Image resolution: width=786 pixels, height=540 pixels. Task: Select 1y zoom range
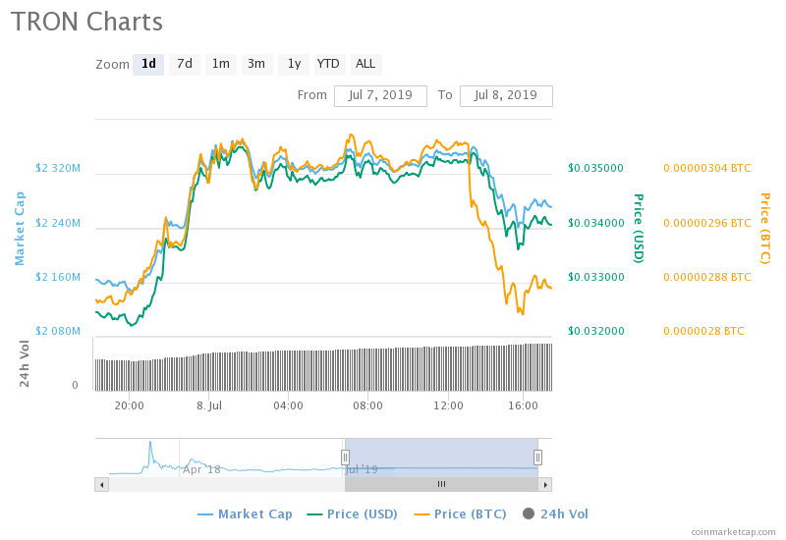click(293, 64)
